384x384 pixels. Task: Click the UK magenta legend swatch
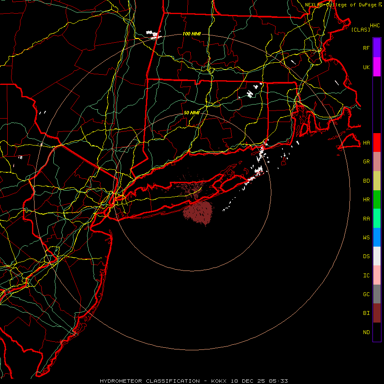[x=377, y=67]
